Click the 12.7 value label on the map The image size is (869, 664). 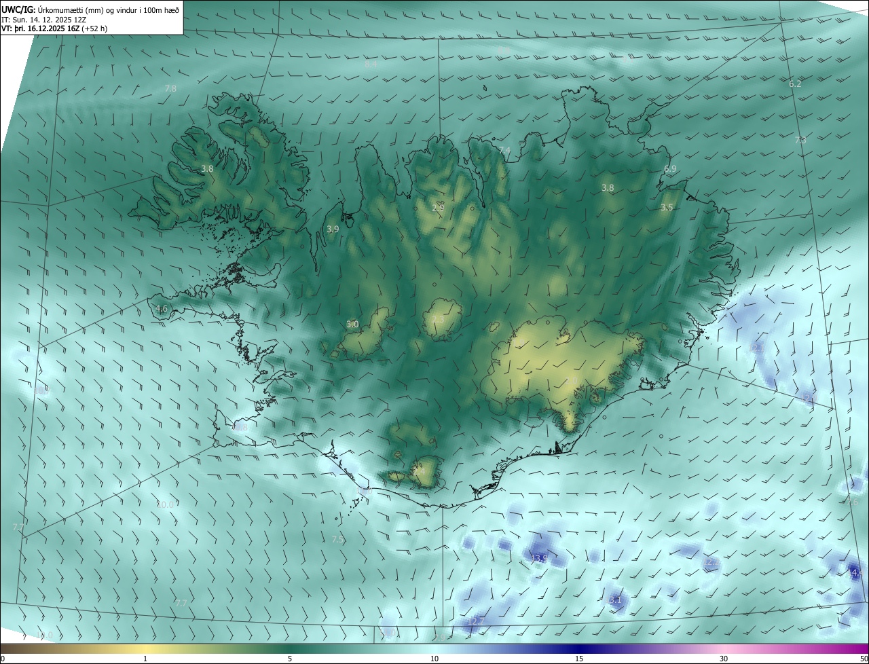pos(476,621)
